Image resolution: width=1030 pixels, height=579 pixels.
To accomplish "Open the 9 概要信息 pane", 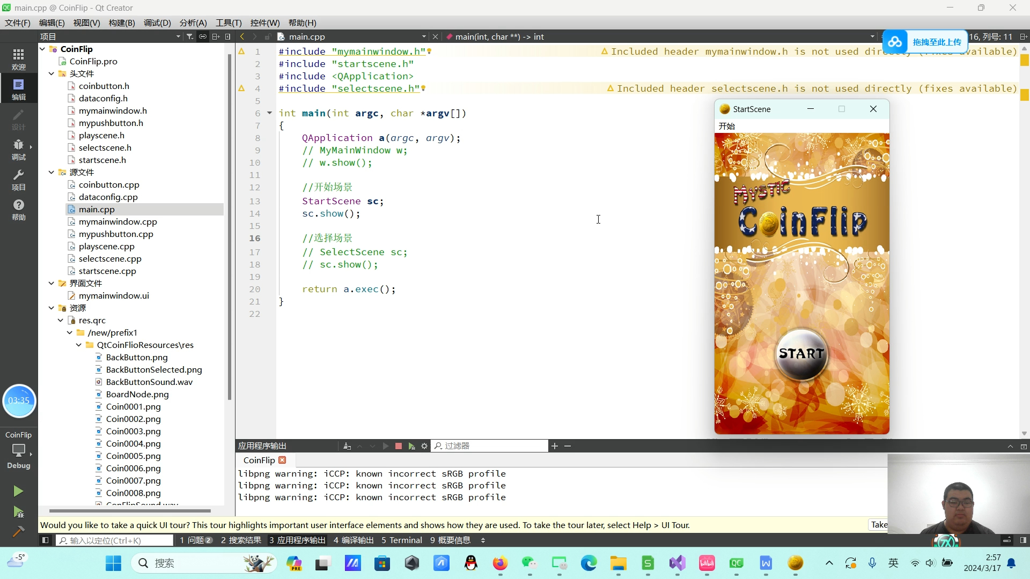I will pos(450,540).
